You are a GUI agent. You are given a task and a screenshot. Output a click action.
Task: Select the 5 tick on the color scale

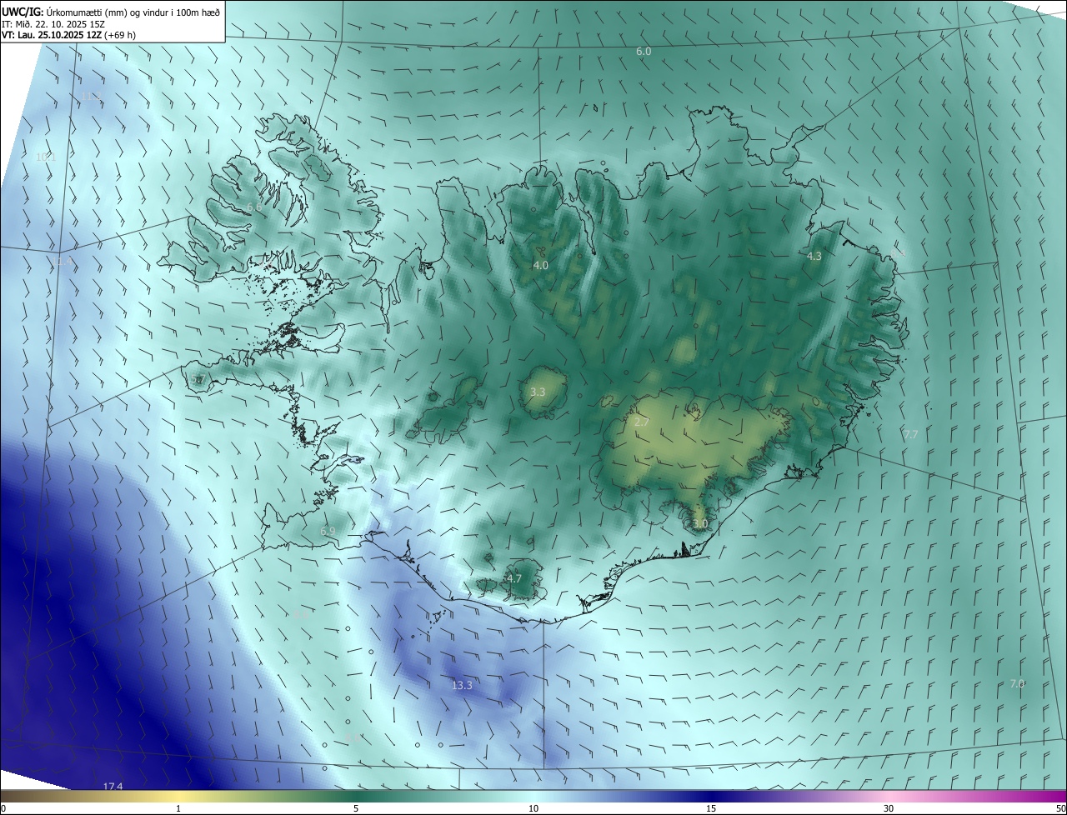pyautogui.click(x=356, y=808)
